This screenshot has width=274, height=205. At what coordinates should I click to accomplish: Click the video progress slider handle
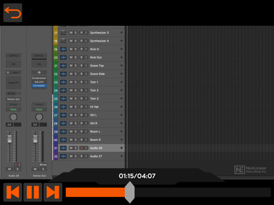pyautogui.click(x=130, y=192)
